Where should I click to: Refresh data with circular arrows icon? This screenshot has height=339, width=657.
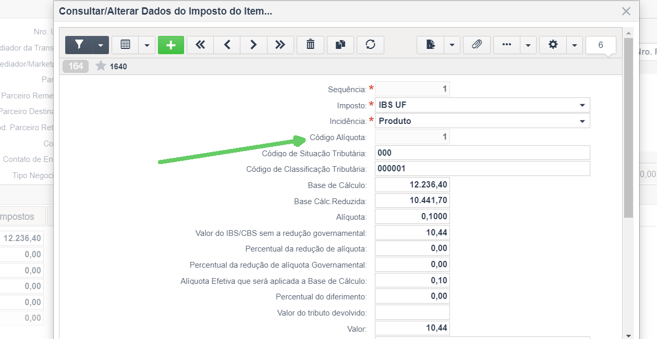(371, 45)
